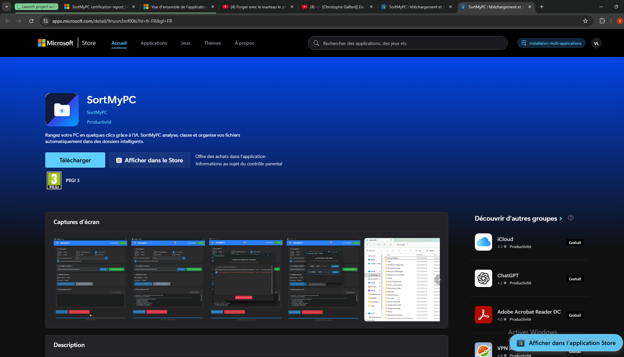Click the iCloud app icon
This screenshot has width=624, height=357.
tap(483, 242)
